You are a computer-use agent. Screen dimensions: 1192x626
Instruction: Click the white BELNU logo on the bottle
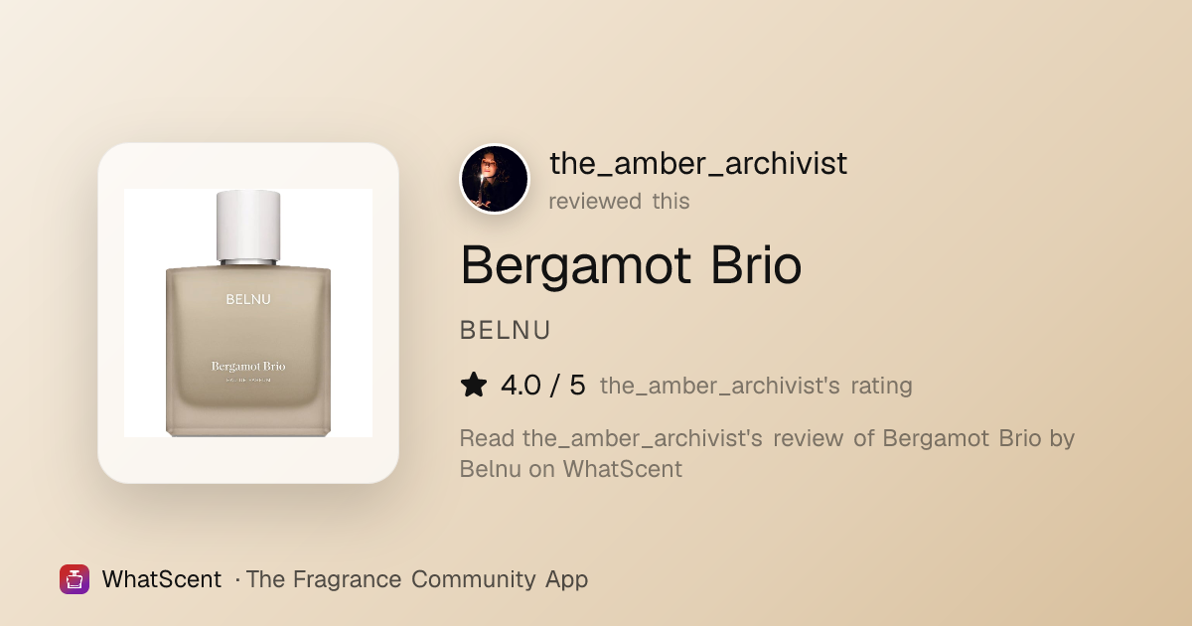(x=248, y=299)
